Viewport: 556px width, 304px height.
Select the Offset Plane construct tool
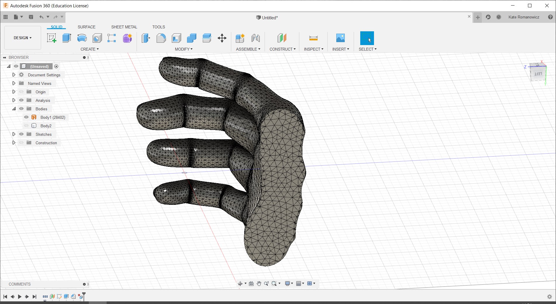point(282,38)
